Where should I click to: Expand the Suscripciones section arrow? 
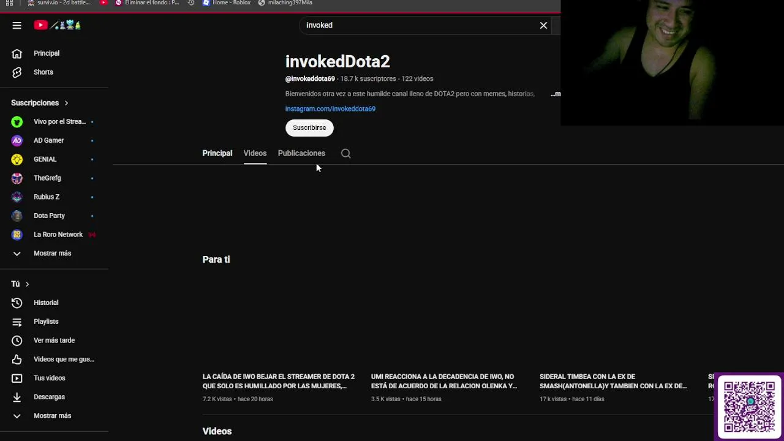pos(66,103)
